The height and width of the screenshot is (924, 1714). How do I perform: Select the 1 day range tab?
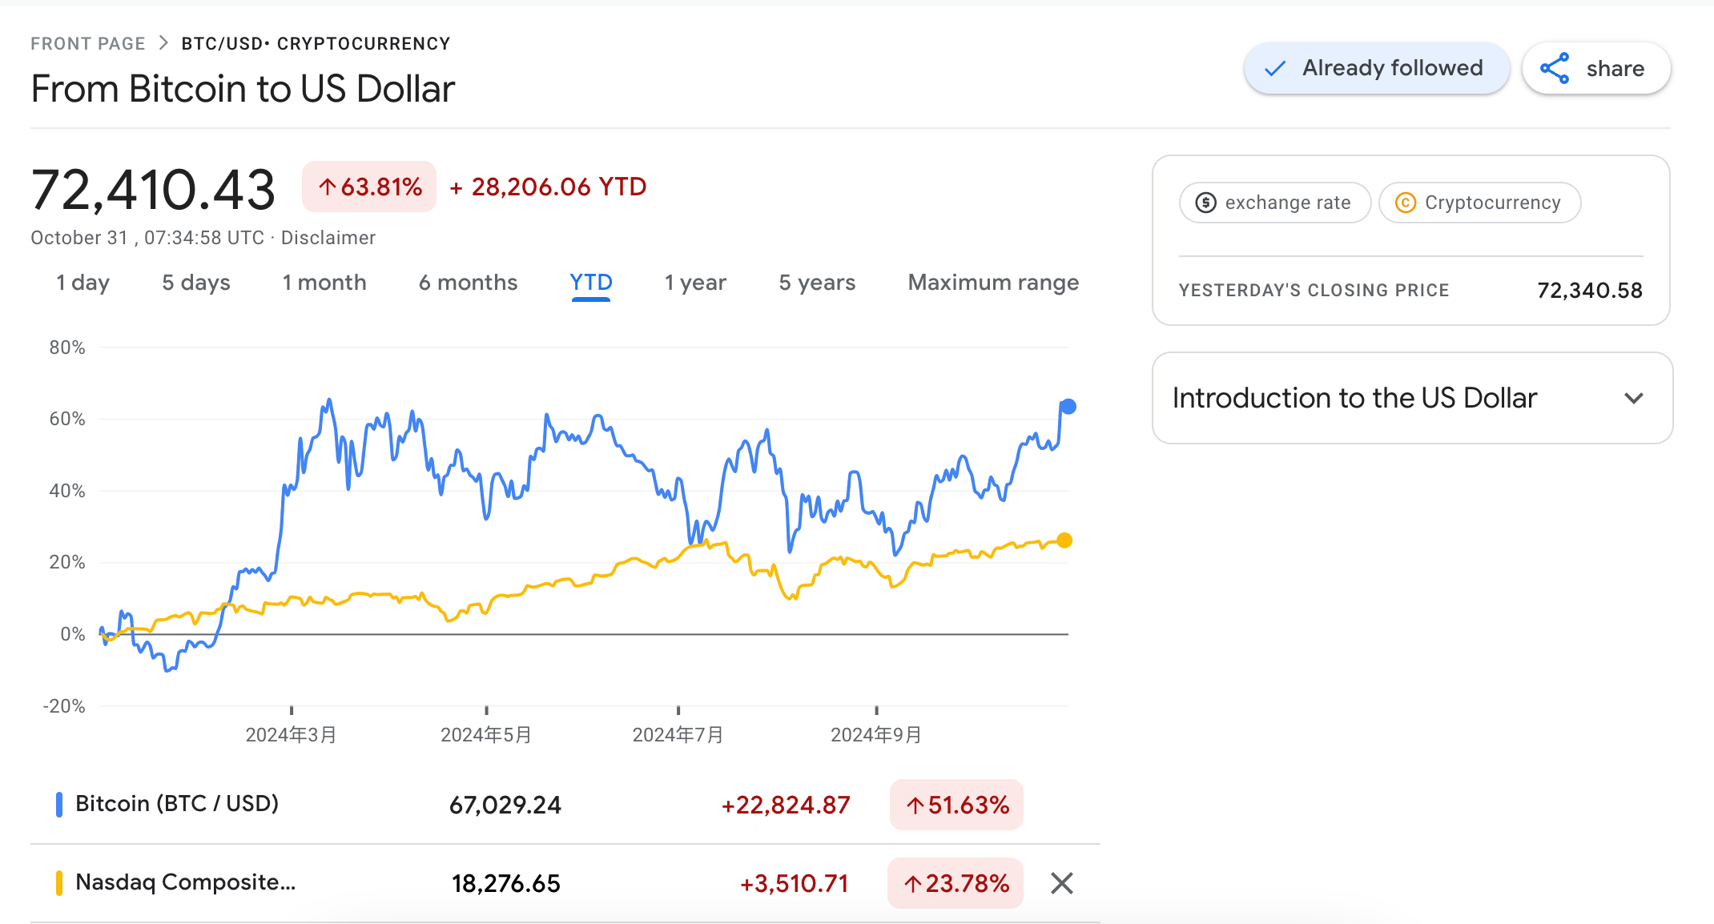pyautogui.click(x=82, y=283)
